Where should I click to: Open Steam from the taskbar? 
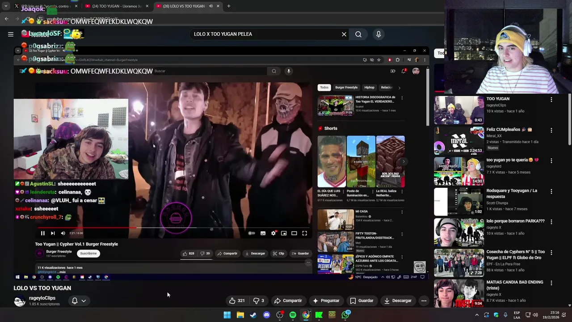point(253,315)
